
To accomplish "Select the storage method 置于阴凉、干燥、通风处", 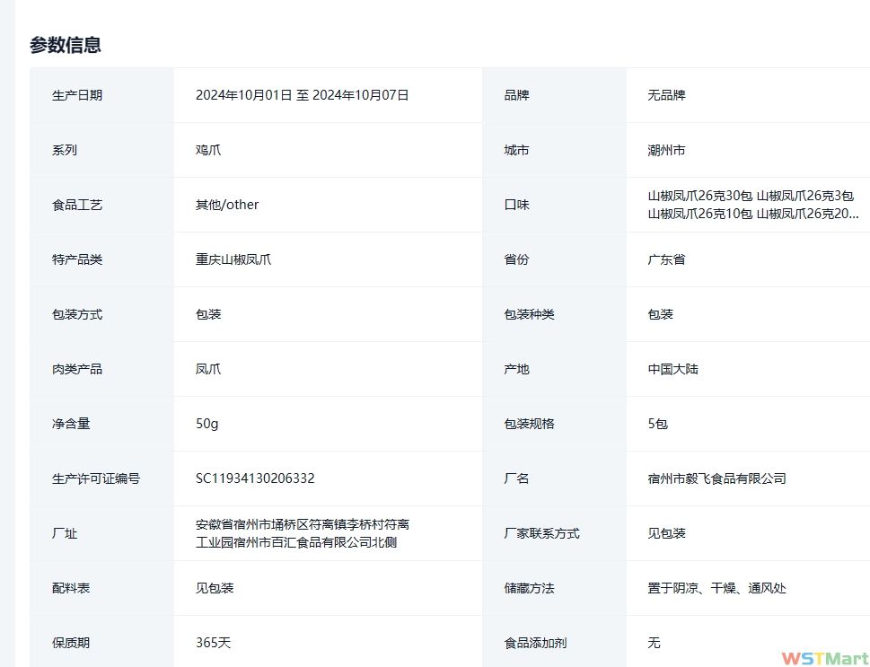I will pyautogui.click(x=716, y=588).
